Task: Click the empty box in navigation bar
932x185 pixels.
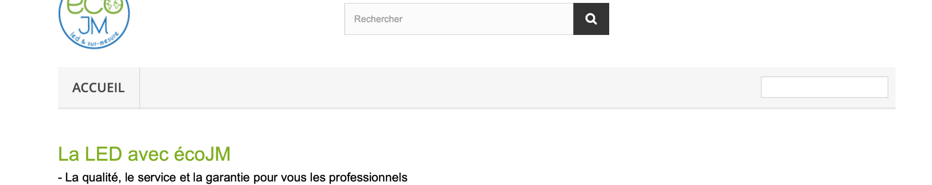Action: pos(824,87)
